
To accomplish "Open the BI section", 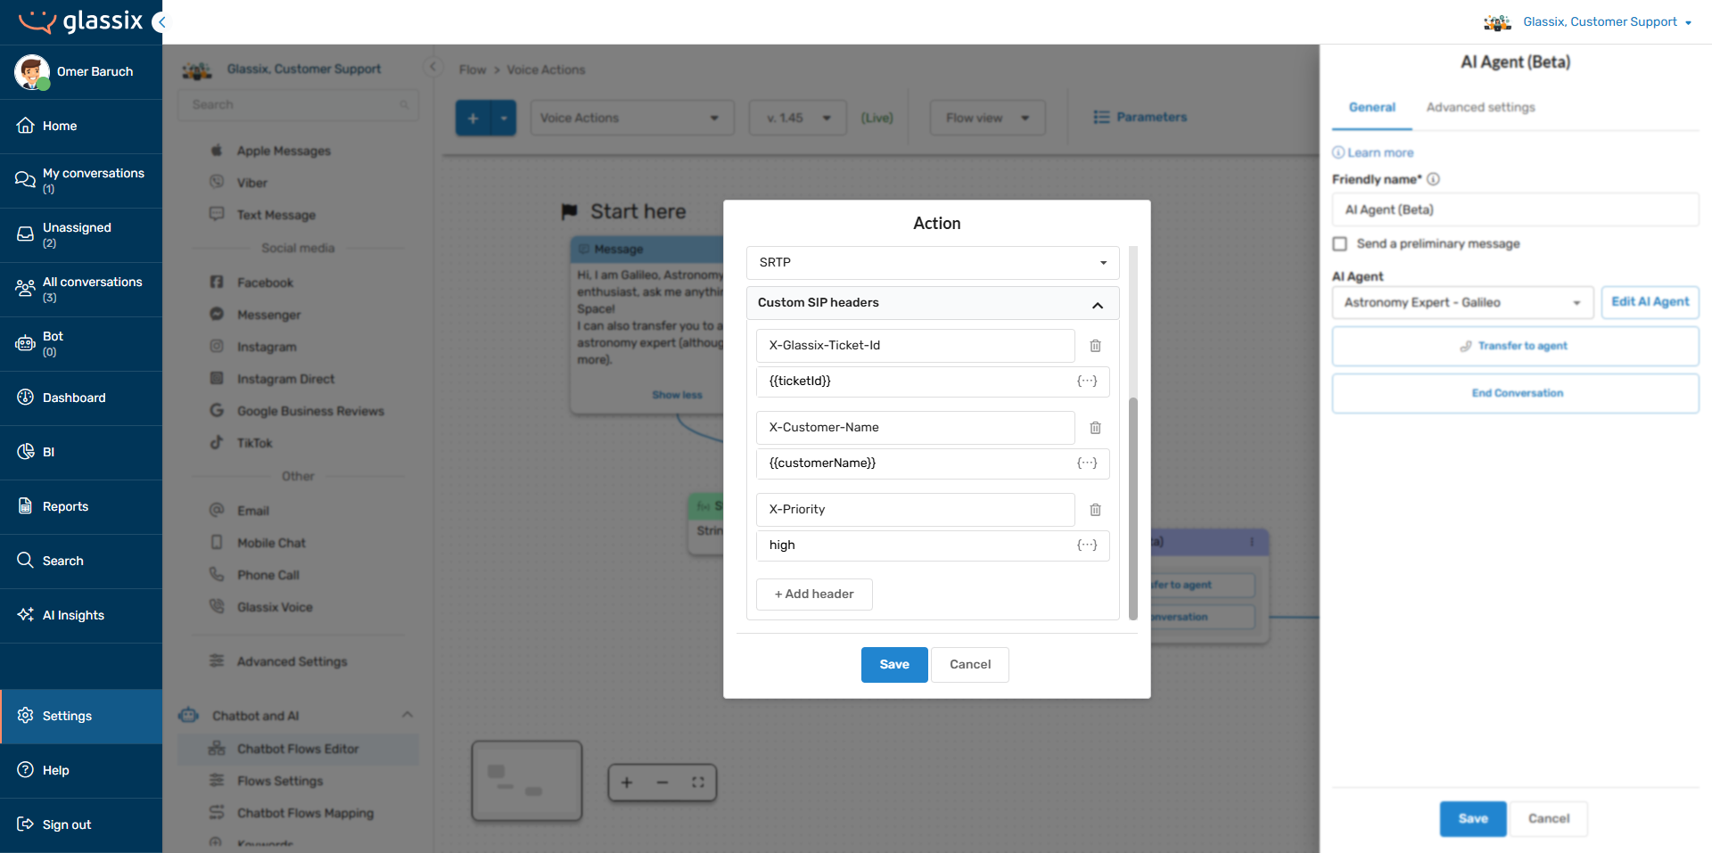I will click(81, 452).
